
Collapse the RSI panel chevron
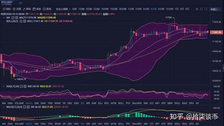coord(4,86)
